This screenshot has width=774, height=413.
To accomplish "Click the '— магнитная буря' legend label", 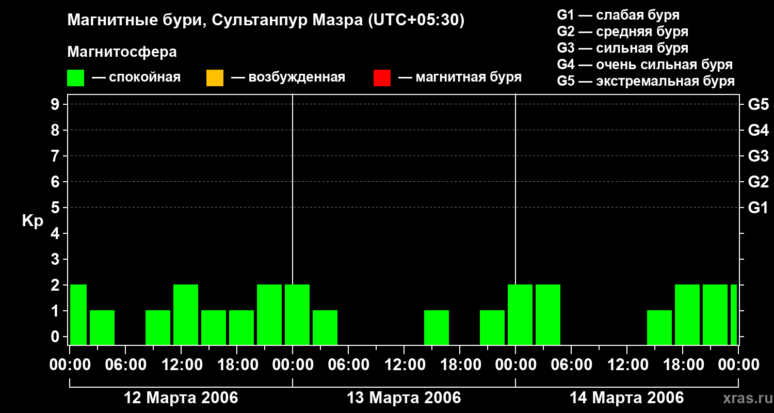I will pyautogui.click(x=460, y=78).
